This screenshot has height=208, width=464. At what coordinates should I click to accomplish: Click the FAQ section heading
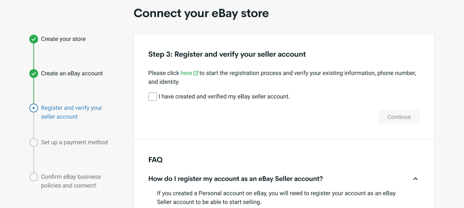(155, 160)
